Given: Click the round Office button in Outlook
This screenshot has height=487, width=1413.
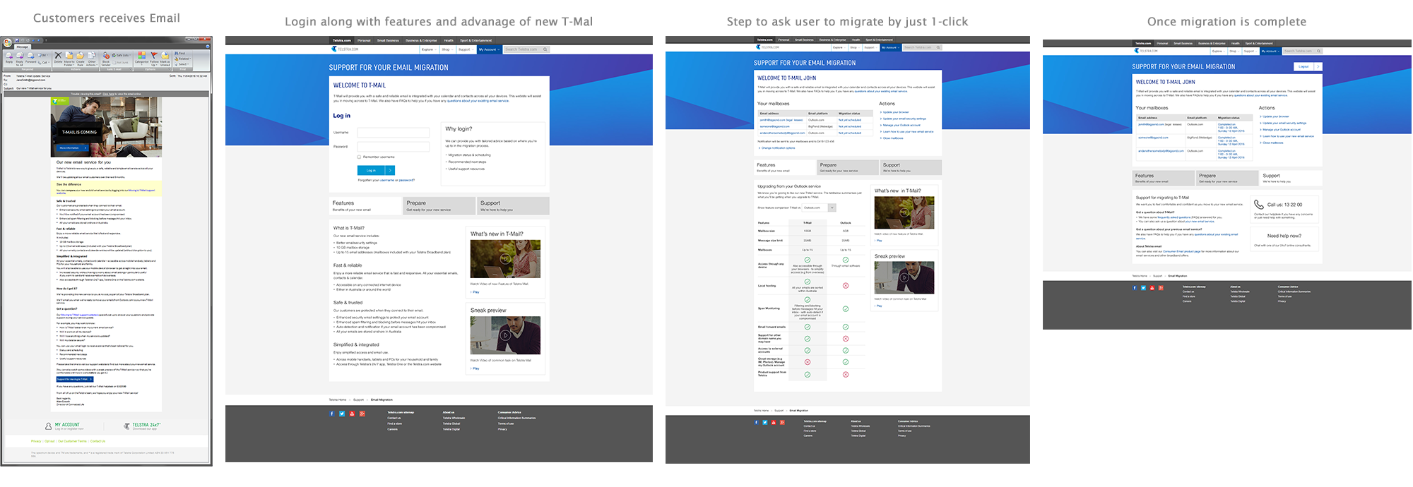Looking at the screenshot, I should (x=8, y=43).
